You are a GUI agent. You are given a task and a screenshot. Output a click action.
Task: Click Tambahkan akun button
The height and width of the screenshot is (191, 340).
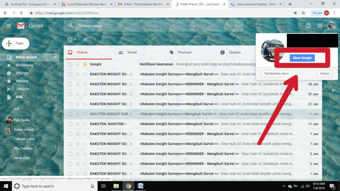(x=276, y=73)
